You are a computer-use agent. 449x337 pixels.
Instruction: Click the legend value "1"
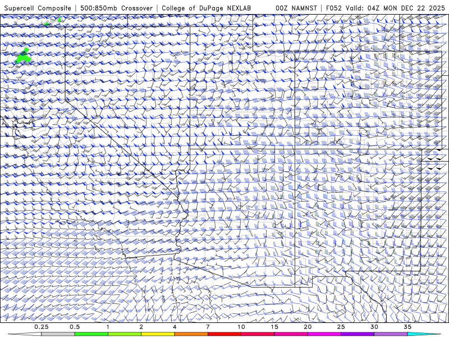pyautogui.click(x=108, y=327)
